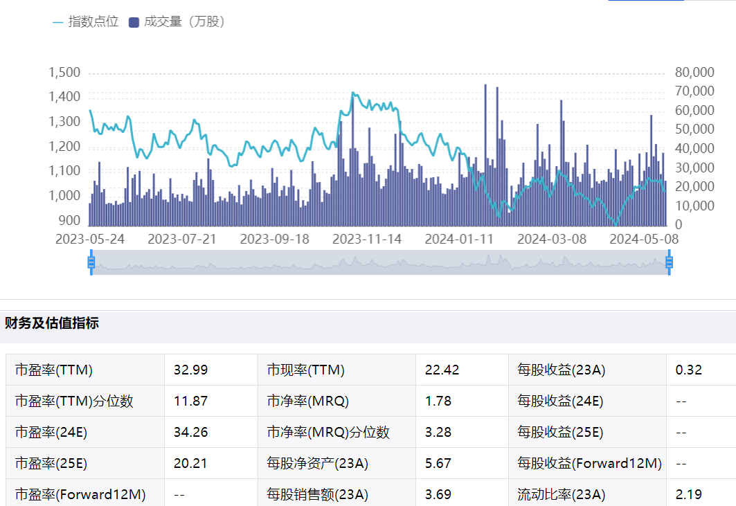Click the 2024-05-08 date axis label
The width and height of the screenshot is (736, 506).
[644, 239]
